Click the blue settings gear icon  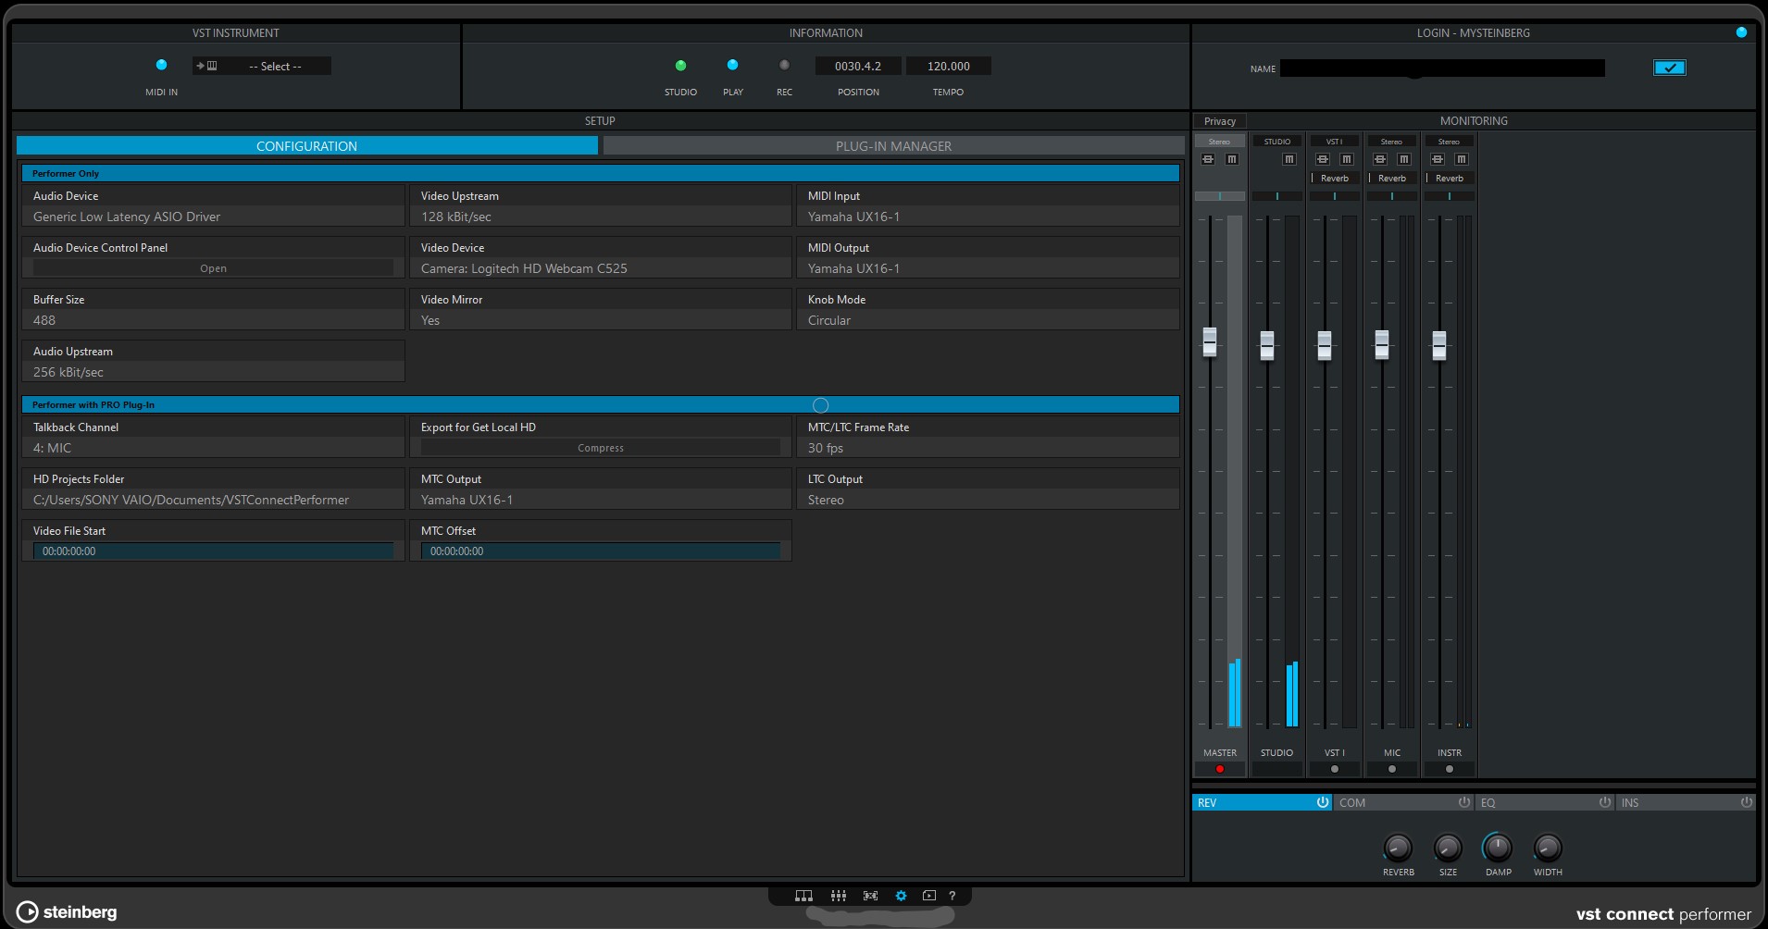(x=901, y=896)
